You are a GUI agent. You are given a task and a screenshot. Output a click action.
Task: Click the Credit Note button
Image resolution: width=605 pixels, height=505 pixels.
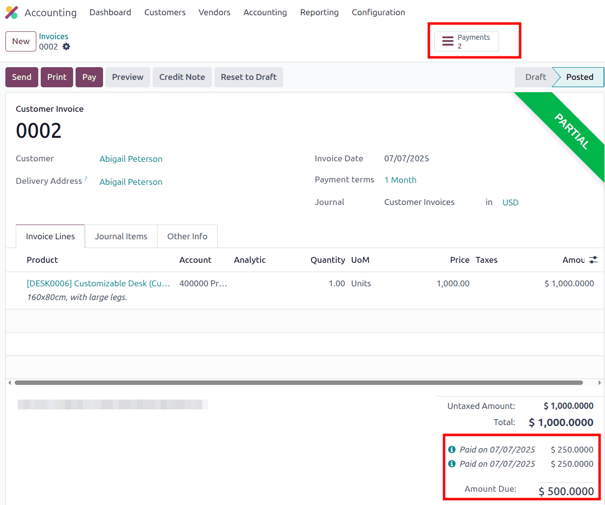[x=182, y=77]
